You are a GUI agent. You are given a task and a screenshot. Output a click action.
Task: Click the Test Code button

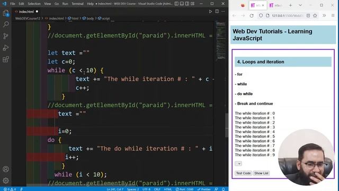click(x=243, y=173)
